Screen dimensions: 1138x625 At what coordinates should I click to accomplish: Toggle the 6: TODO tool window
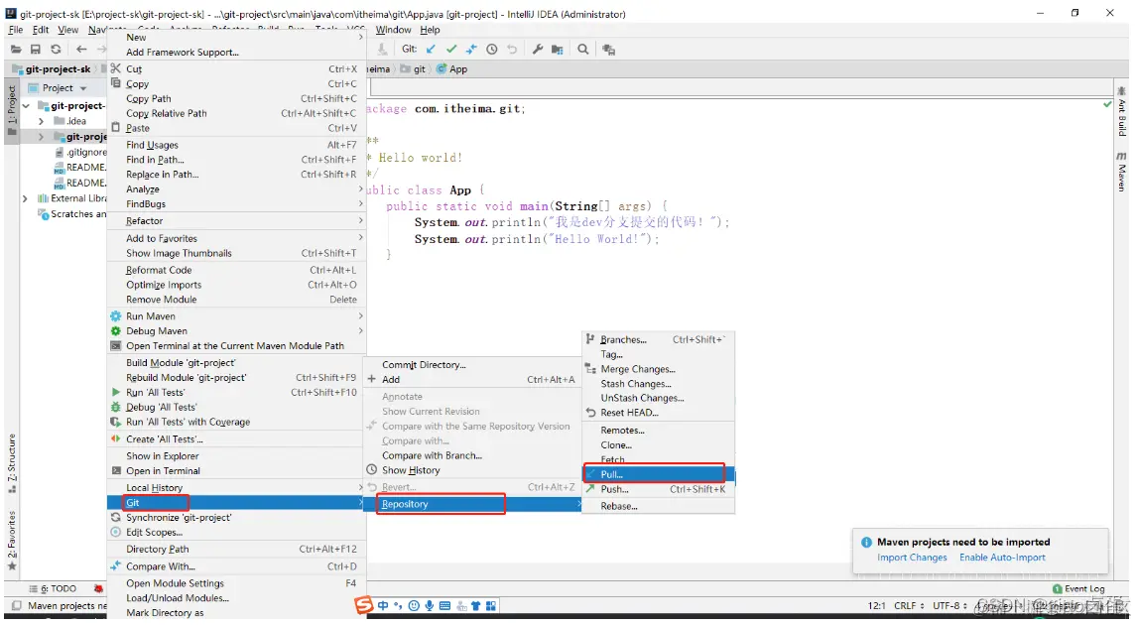coord(53,588)
